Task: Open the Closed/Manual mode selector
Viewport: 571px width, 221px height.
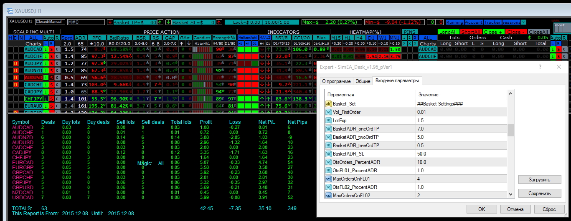Action: tap(50, 22)
